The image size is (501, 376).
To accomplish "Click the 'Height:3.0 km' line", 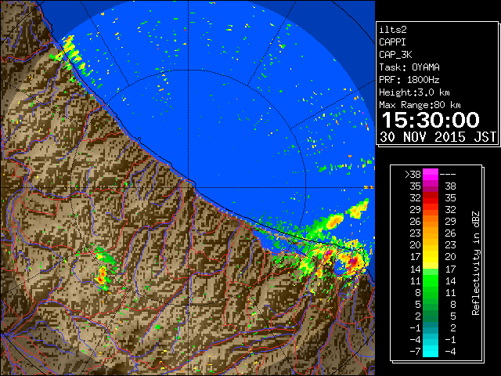I will coord(414,92).
